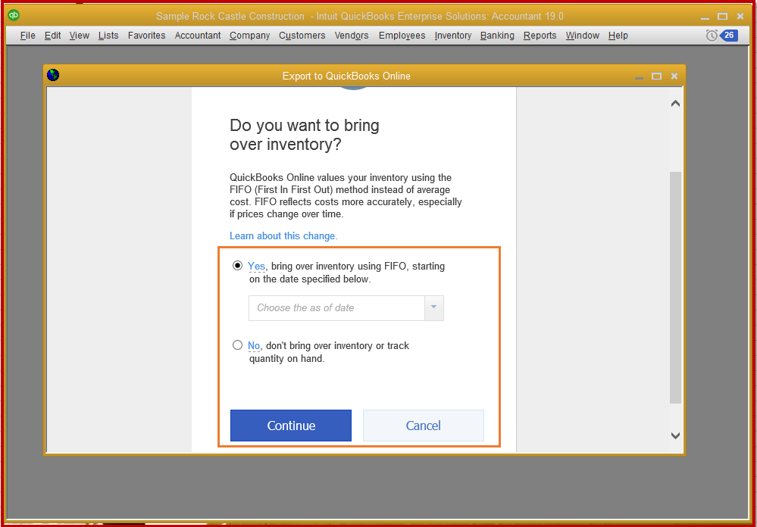Click scroll down arrow in Export window
The height and width of the screenshot is (527, 757).
(x=675, y=436)
